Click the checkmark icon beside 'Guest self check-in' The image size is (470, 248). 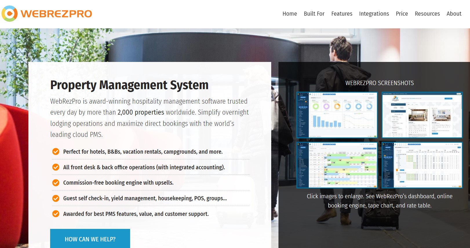[56, 198]
